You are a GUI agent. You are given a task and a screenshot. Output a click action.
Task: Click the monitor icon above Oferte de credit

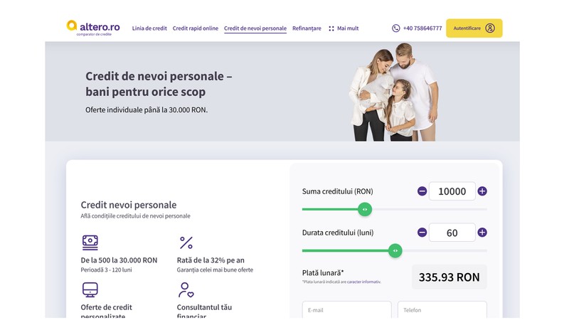click(x=90, y=290)
